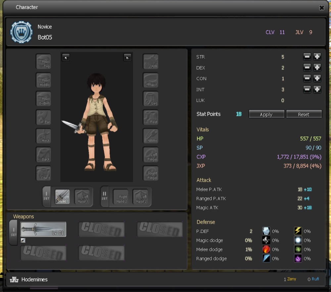
Task: Click the Hodemimes guild castle icon
Action: (14, 279)
